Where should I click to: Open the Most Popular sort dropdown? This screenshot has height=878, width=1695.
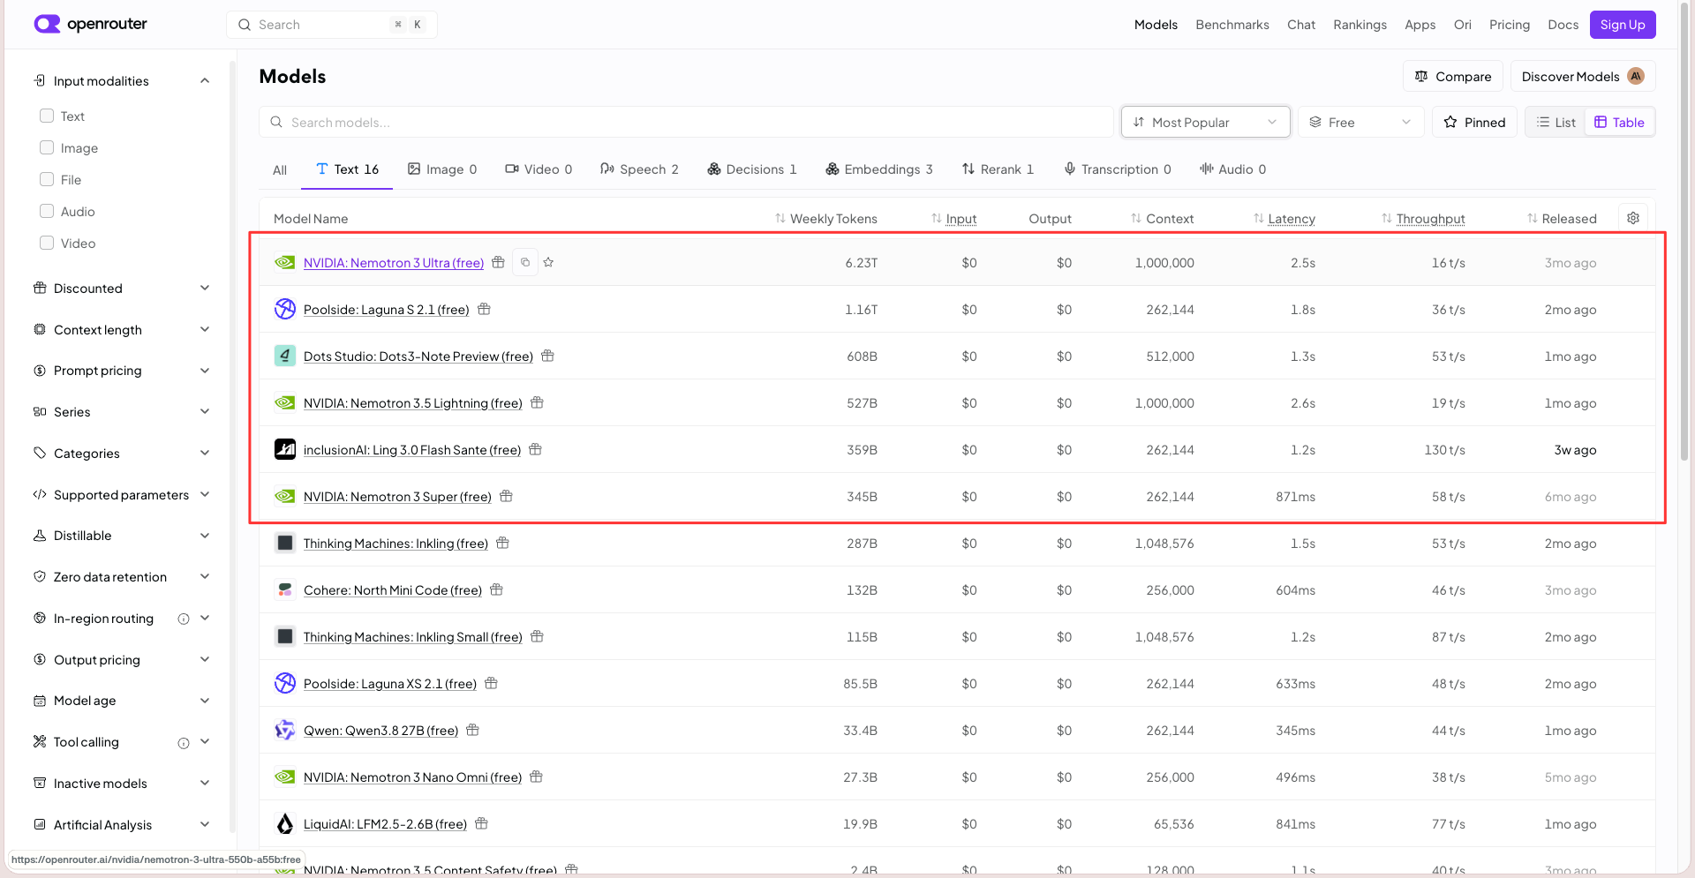1205,122
